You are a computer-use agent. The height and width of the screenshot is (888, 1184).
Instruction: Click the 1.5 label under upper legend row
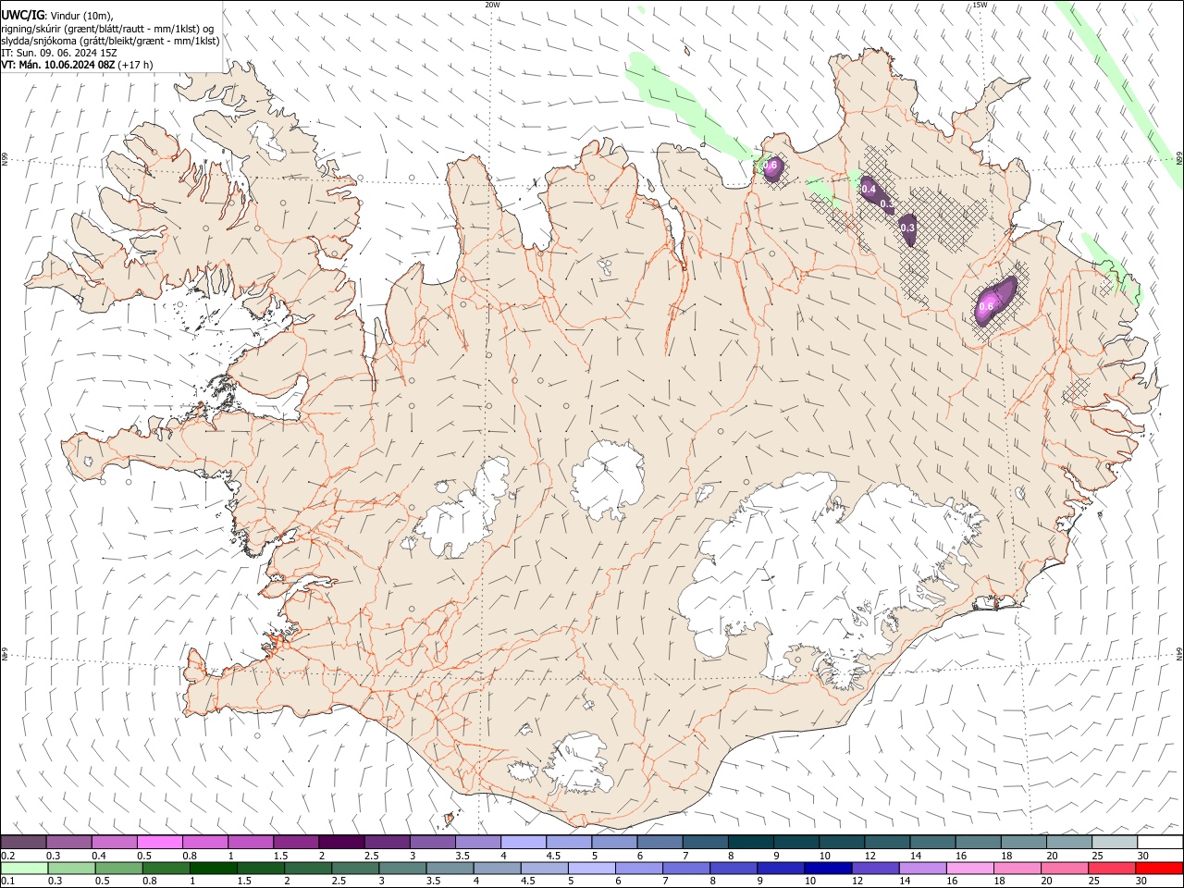(280, 855)
